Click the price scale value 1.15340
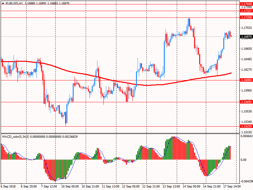253x190 pixels. (x=246, y=122)
